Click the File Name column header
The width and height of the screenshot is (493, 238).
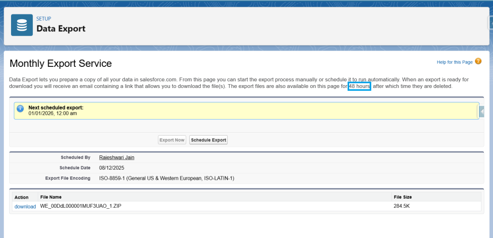[51, 197]
